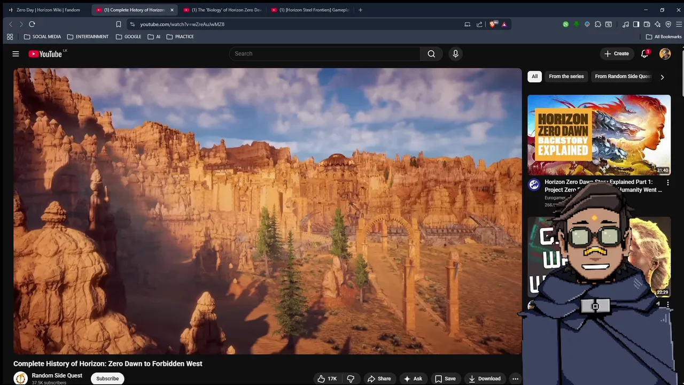Open the apps grid icon on bookmarks bar
Image resolution: width=684 pixels, height=385 pixels.
click(x=10, y=37)
